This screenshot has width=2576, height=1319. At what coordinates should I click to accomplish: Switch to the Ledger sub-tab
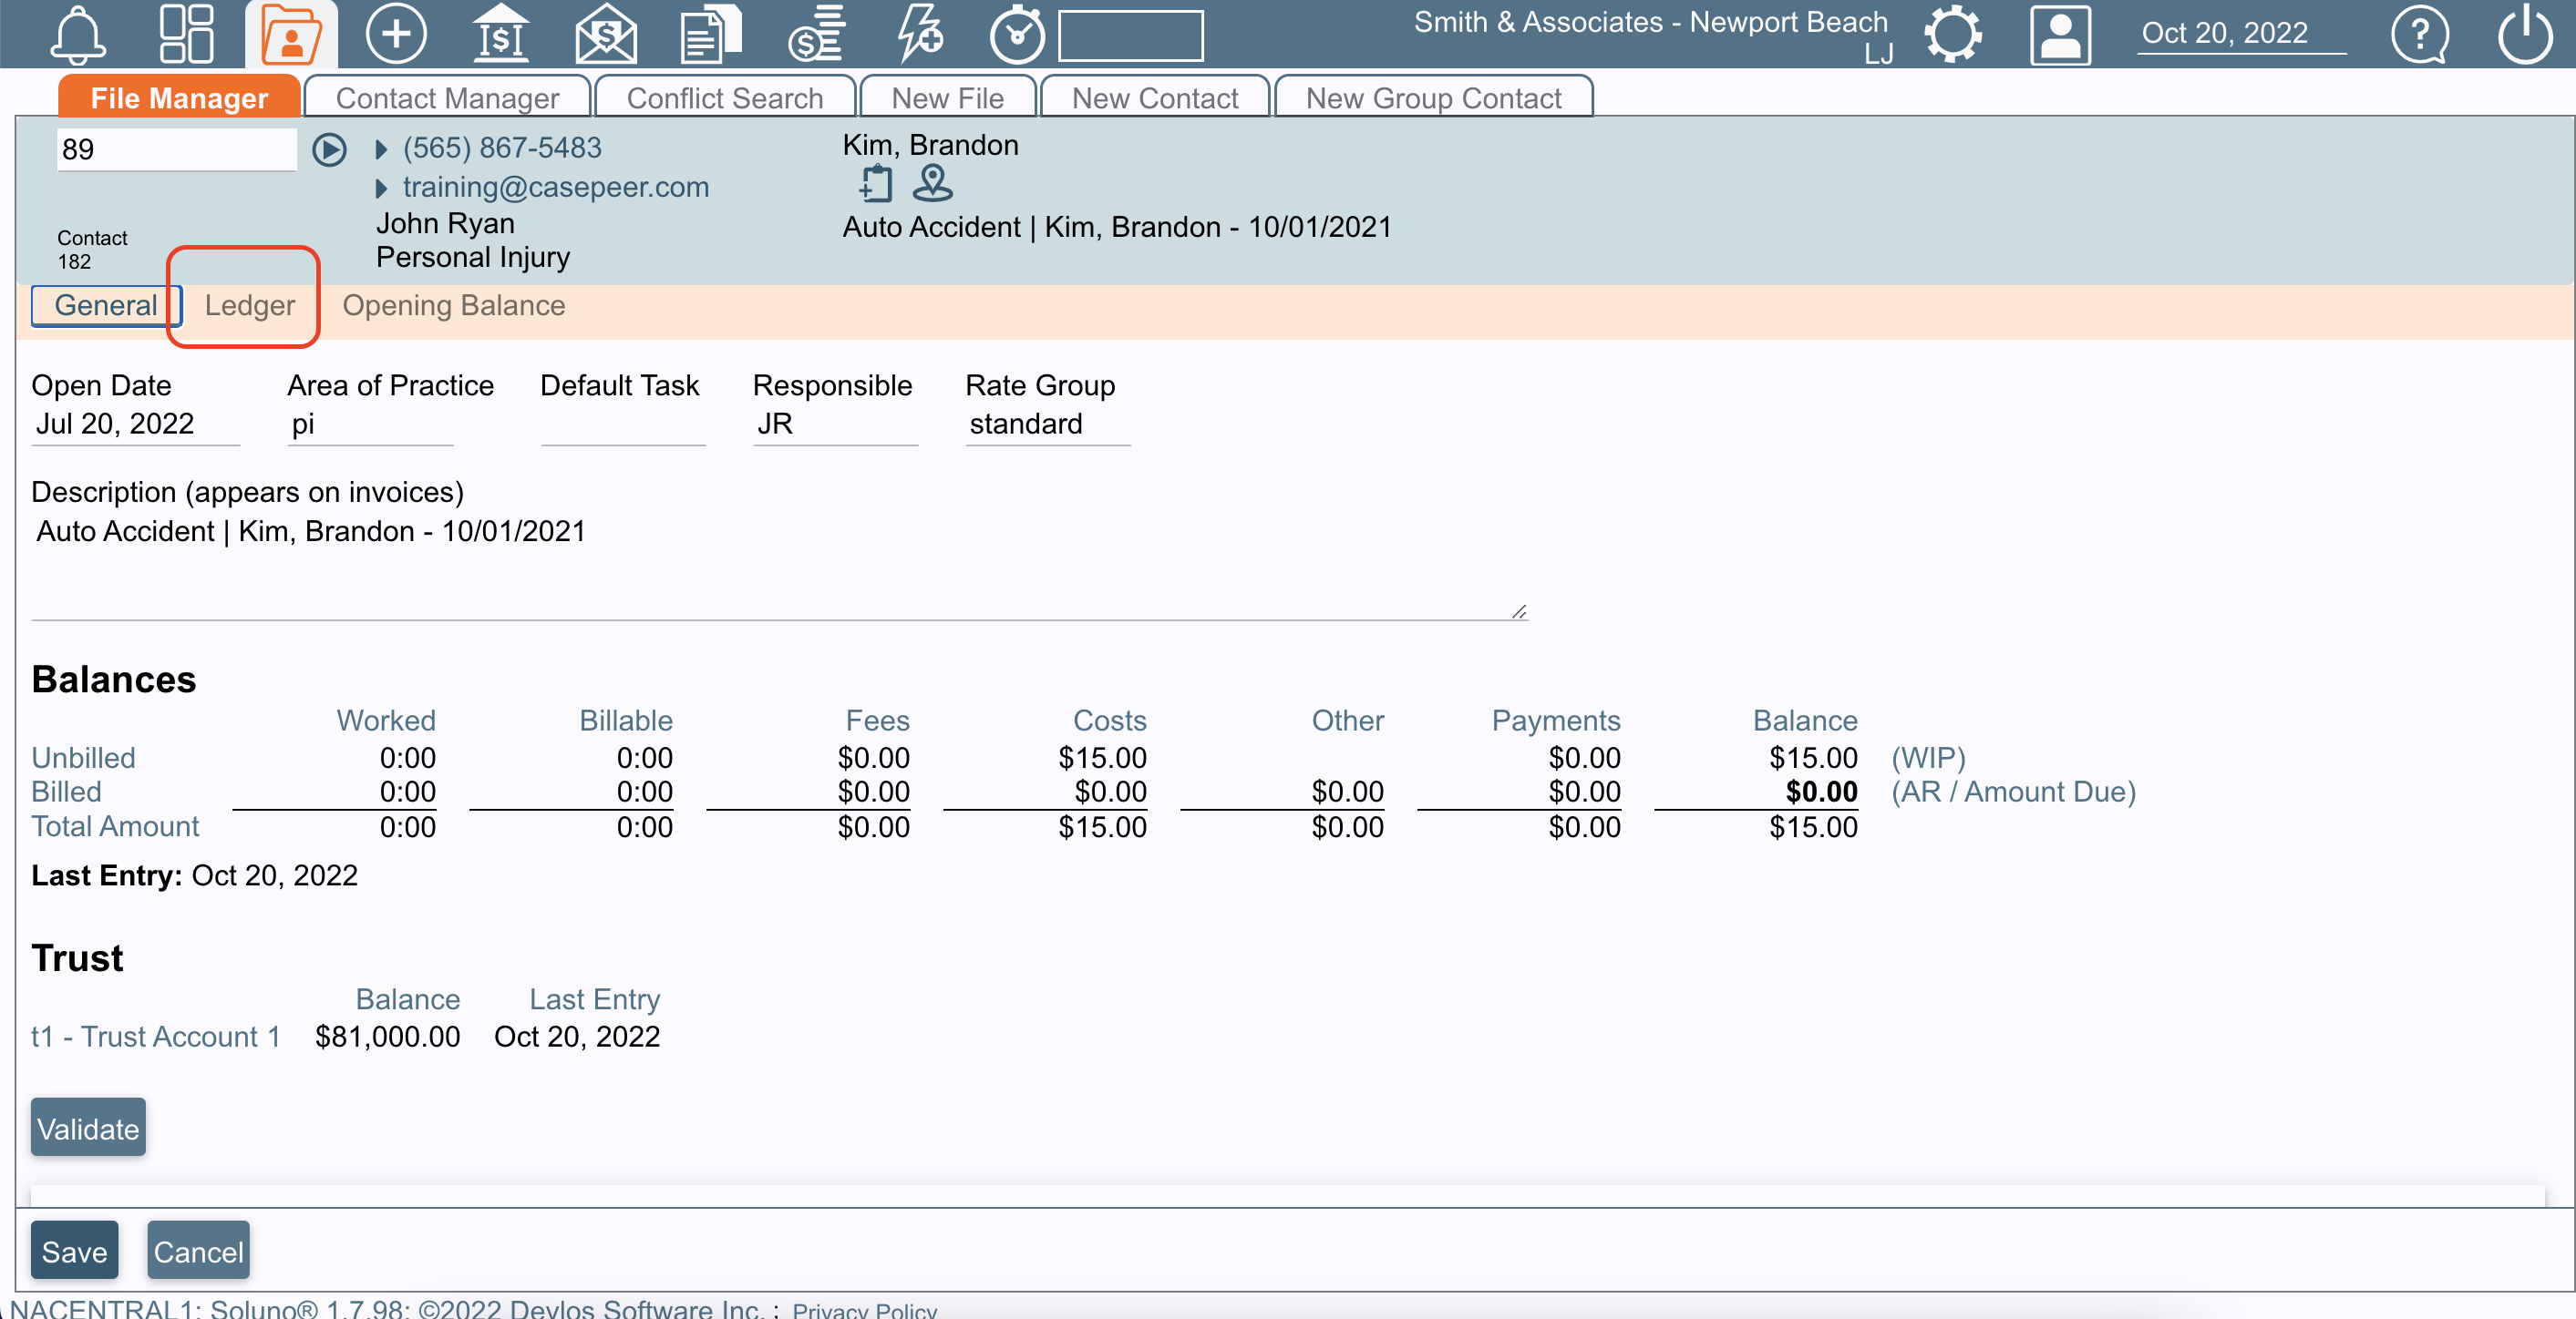(249, 306)
